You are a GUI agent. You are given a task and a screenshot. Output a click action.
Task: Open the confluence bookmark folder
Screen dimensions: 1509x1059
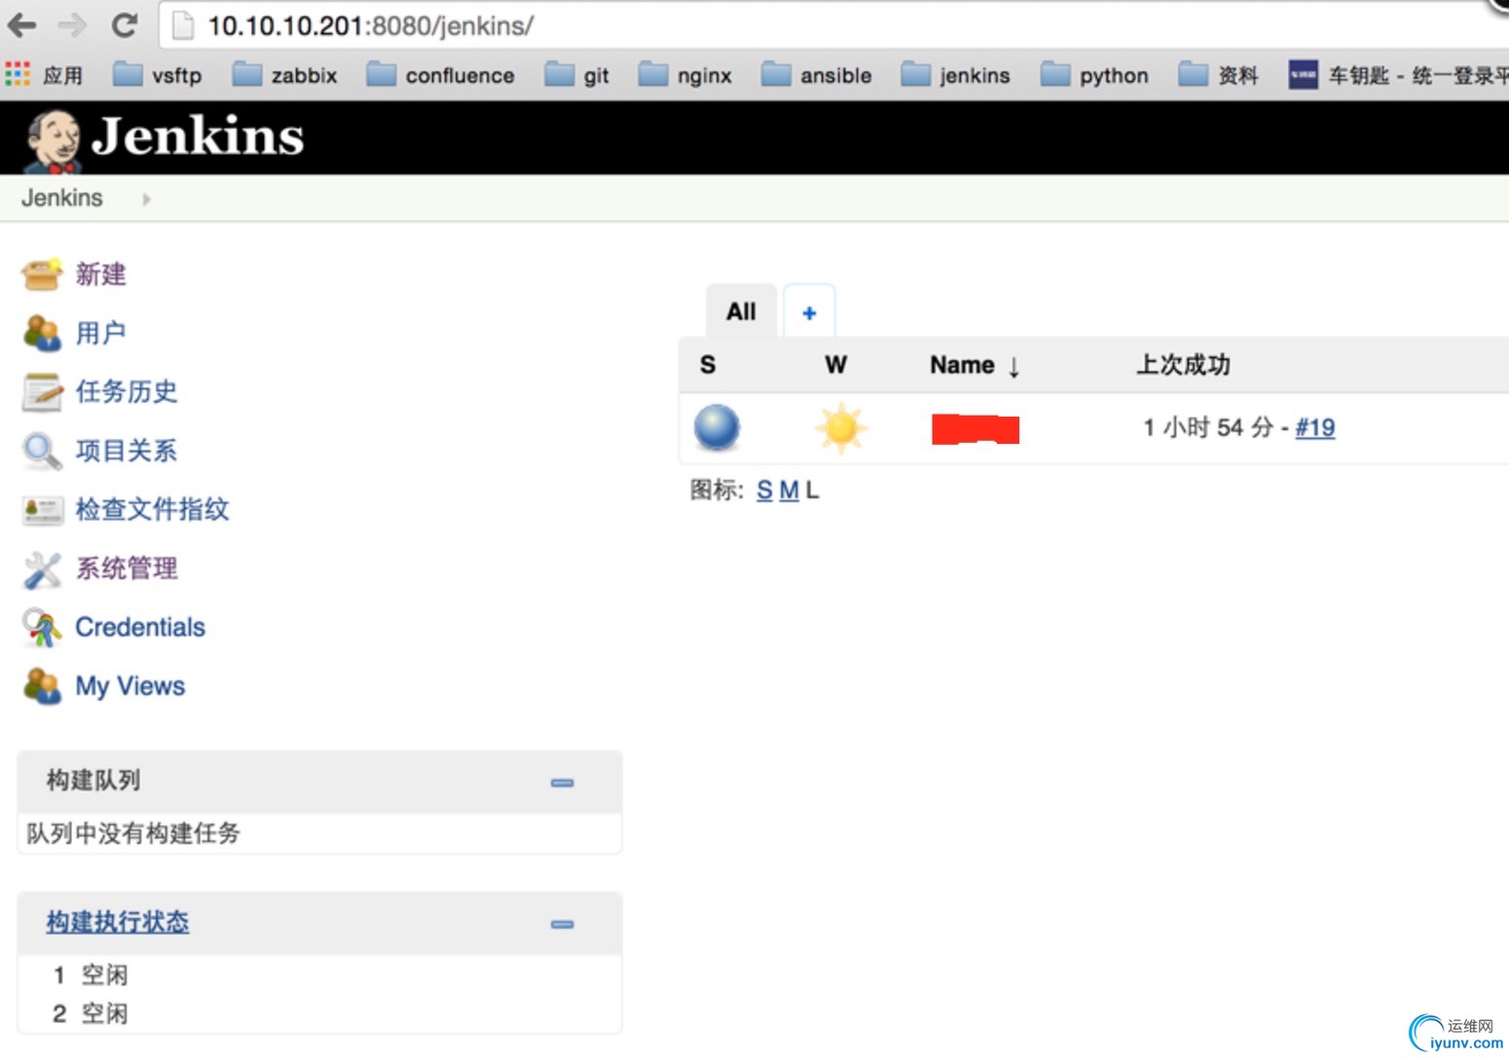[440, 75]
